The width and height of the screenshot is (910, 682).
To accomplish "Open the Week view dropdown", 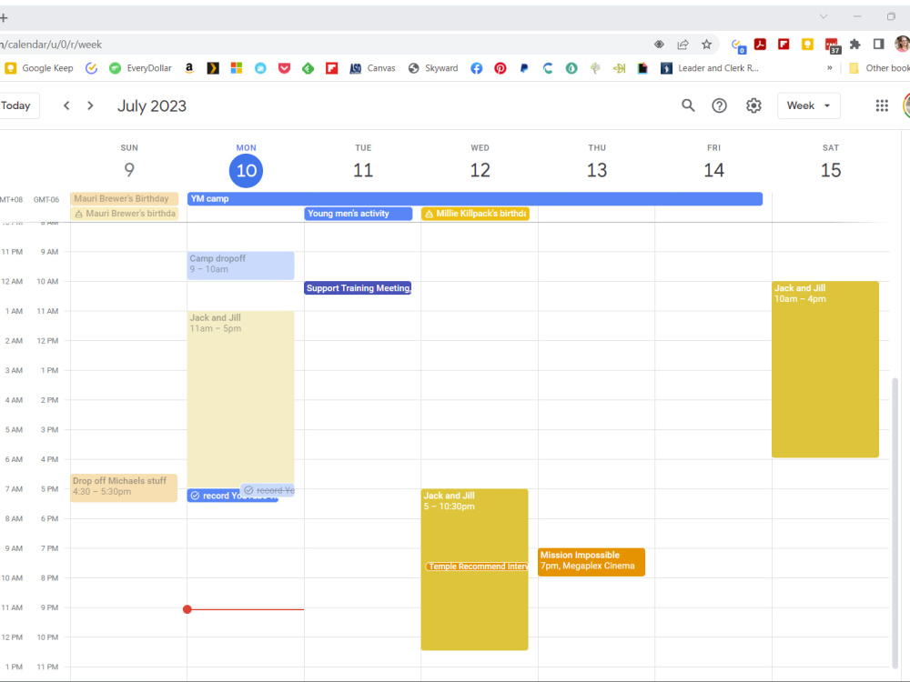I will click(808, 105).
